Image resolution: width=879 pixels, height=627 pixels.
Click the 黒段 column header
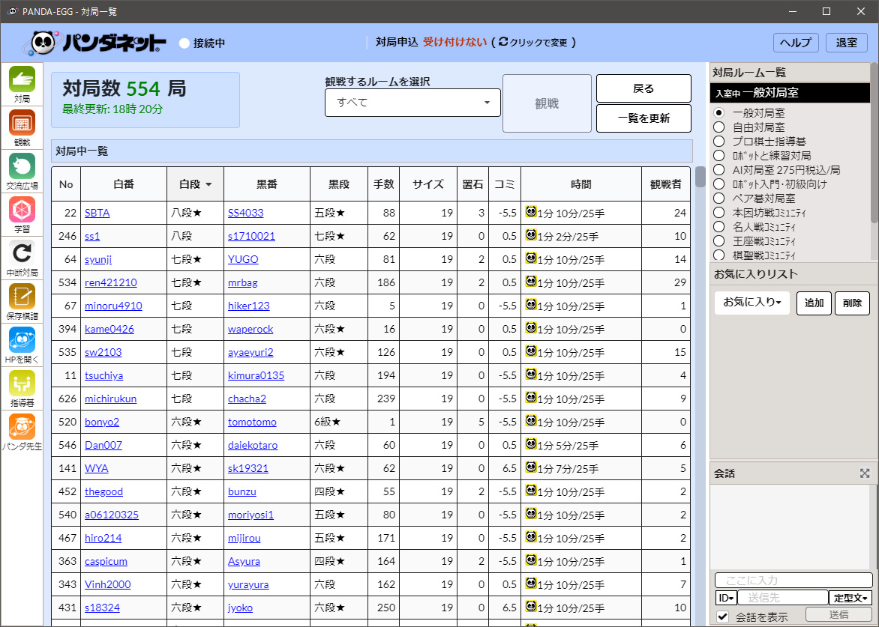338,184
